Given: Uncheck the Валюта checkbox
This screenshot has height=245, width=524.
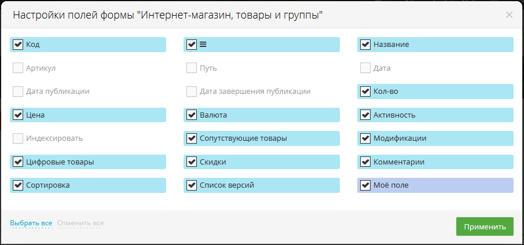Looking at the screenshot, I should pyautogui.click(x=192, y=115).
